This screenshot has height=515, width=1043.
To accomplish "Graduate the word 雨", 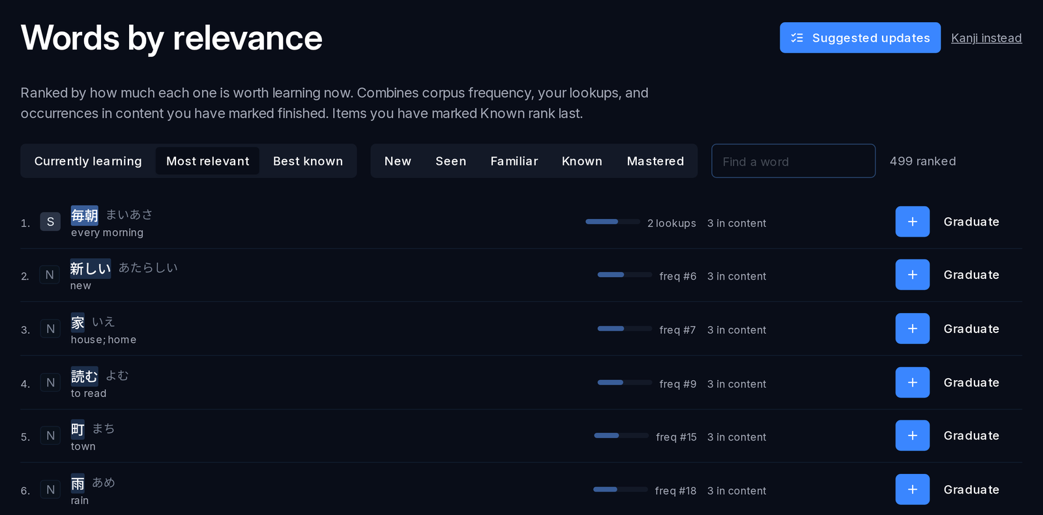I will 971,490.
